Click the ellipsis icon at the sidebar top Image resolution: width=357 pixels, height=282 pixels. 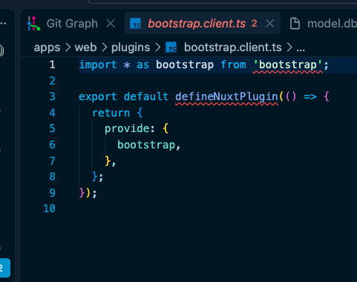pos(3,24)
